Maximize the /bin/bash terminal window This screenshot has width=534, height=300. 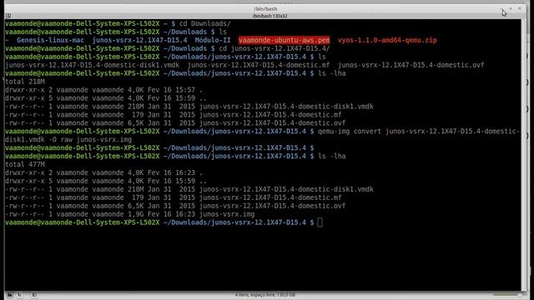[511, 8]
